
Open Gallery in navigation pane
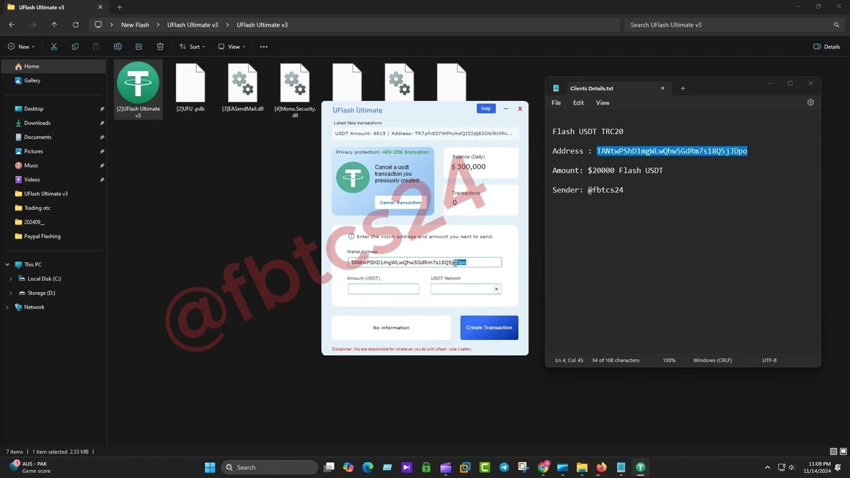point(53,80)
